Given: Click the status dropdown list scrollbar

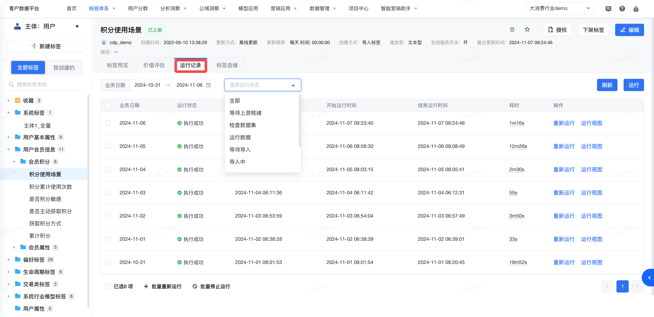Looking at the screenshot, I should (x=299, y=121).
